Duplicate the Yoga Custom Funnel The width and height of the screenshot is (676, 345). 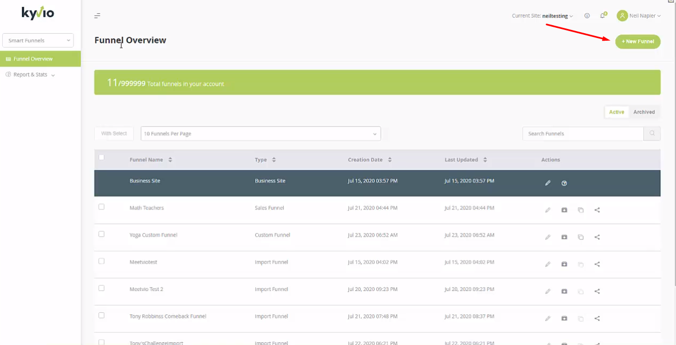(x=581, y=237)
